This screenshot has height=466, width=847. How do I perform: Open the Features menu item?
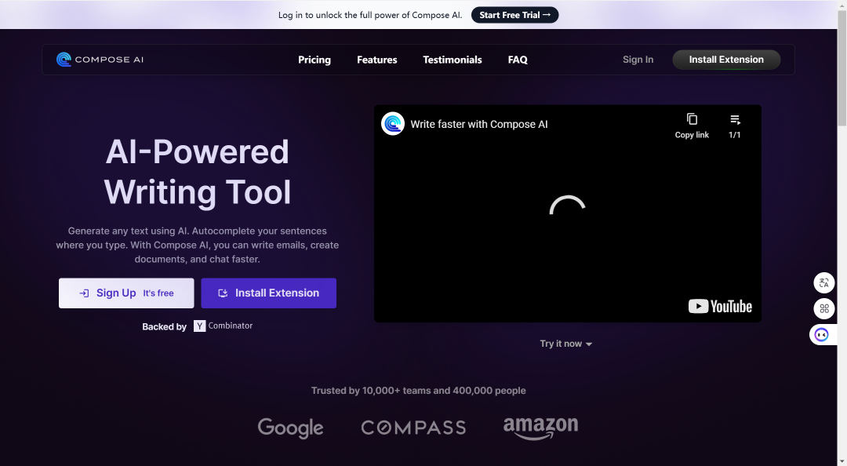click(x=377, y=60)
